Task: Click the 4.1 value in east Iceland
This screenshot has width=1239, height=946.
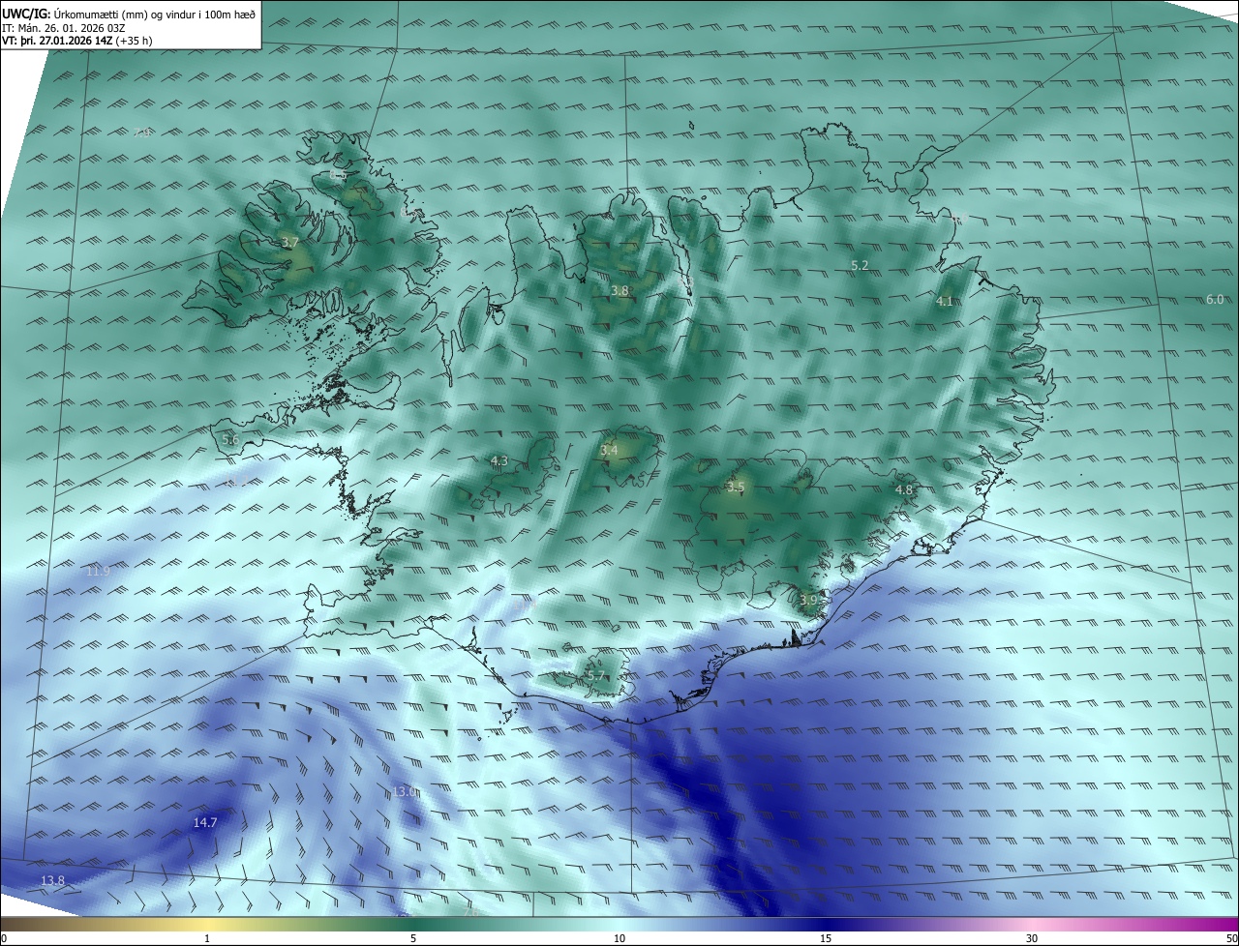Action: click(x=945, y=302)
